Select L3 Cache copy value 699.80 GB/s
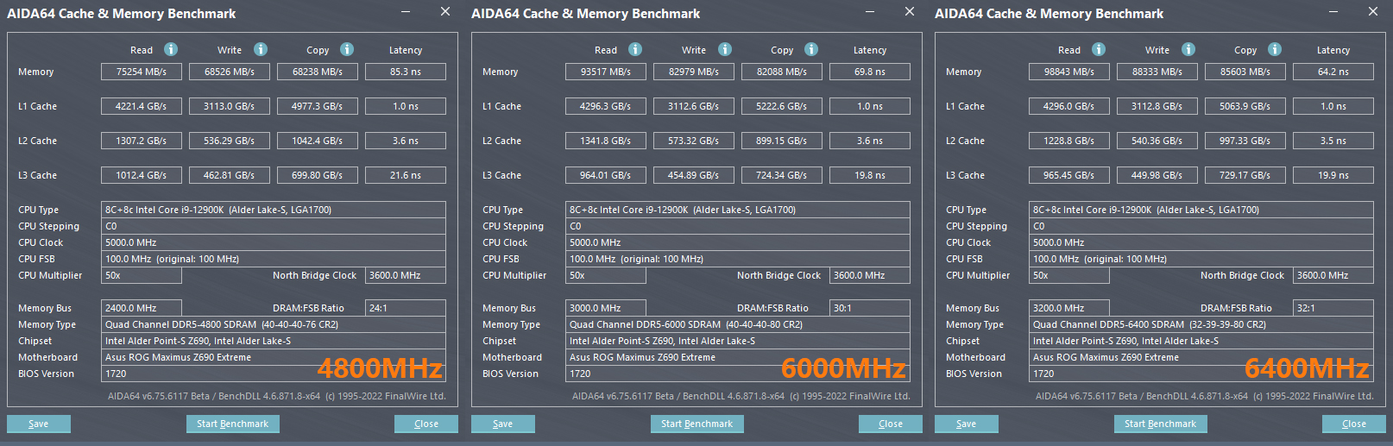Image resolution: width=1393 pixels, height=446 pixels. [x=318, y=175]
